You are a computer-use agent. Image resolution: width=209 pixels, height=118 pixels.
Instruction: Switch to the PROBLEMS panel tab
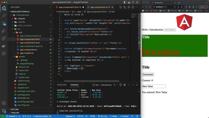pos(62,85)
